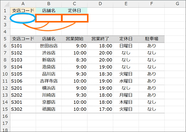186x132 pixels.
Task: Click cell C1 labeled 定休日
Action: coord(74,11)
